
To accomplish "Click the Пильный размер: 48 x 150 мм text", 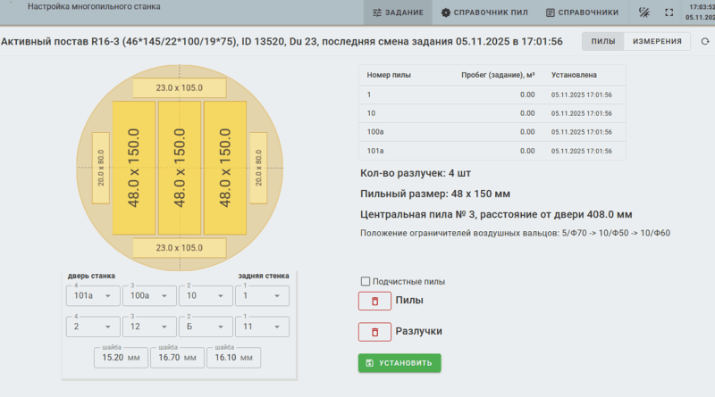I will tap(435, 194).
